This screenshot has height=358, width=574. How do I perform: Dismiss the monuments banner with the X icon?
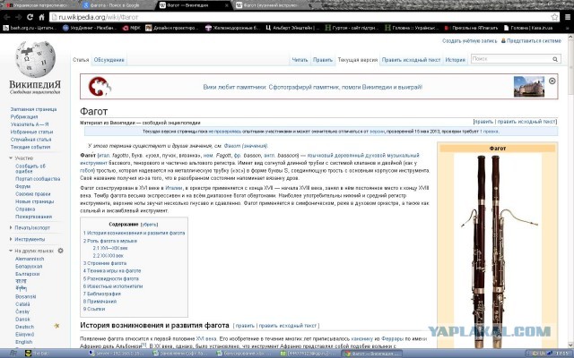(x=552, y=81)
